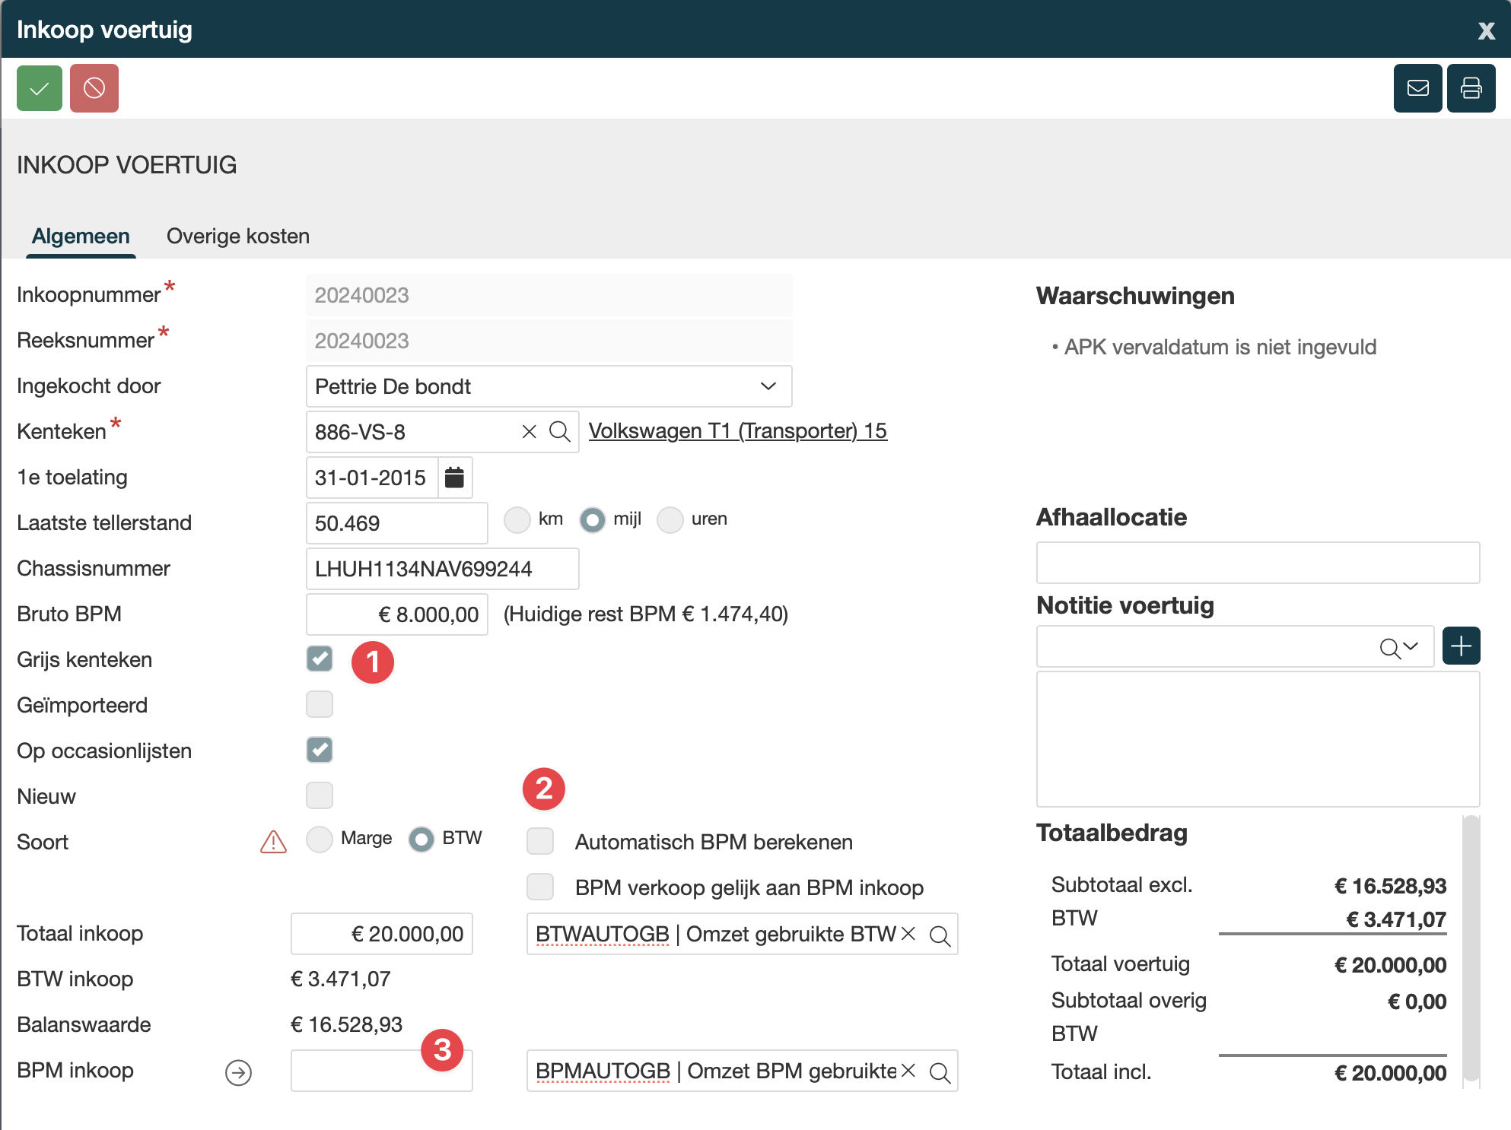Viewport: 1511px width, 1130px height.
Task: Open the Ingekocht door dropdown
Action: point(548,386)
